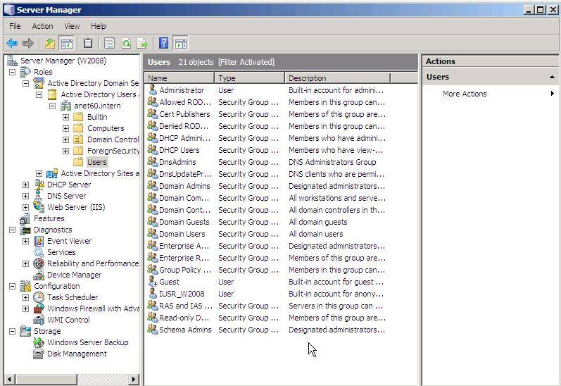Image resolution: width=561 pixels, height=386 pixels.
Task: Click the Windows Server Backup icon
Action: pos(39,342)
